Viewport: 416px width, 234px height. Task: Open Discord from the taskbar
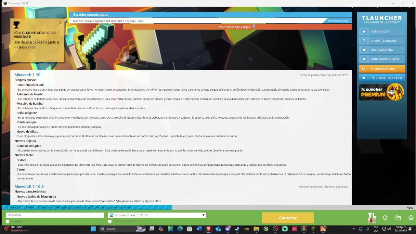[228, 229]
